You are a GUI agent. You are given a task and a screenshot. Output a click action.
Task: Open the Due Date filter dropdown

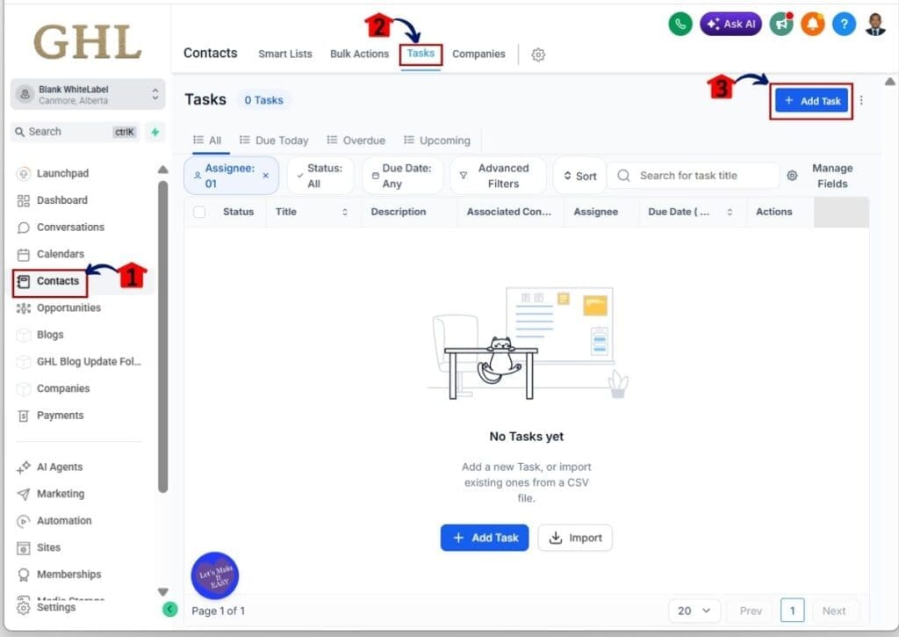402,175
